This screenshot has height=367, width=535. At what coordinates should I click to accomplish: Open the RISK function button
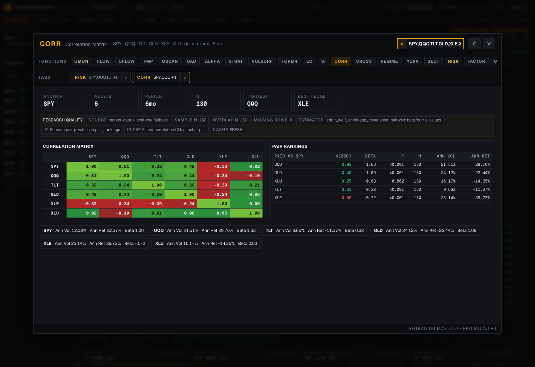(453, 61)
